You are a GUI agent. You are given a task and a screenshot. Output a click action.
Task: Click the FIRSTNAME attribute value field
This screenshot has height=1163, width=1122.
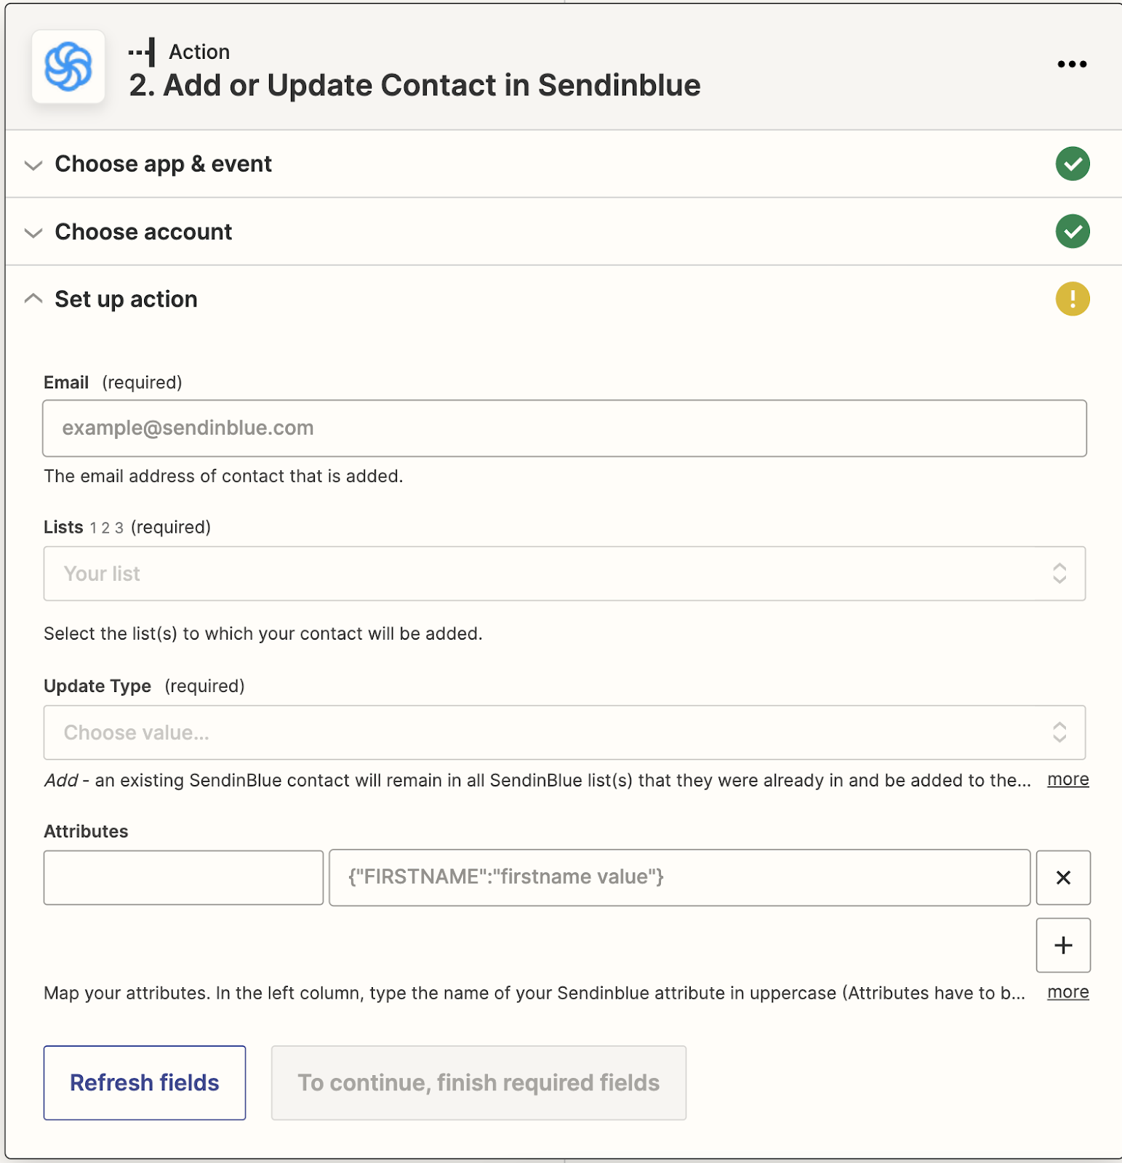679,877
